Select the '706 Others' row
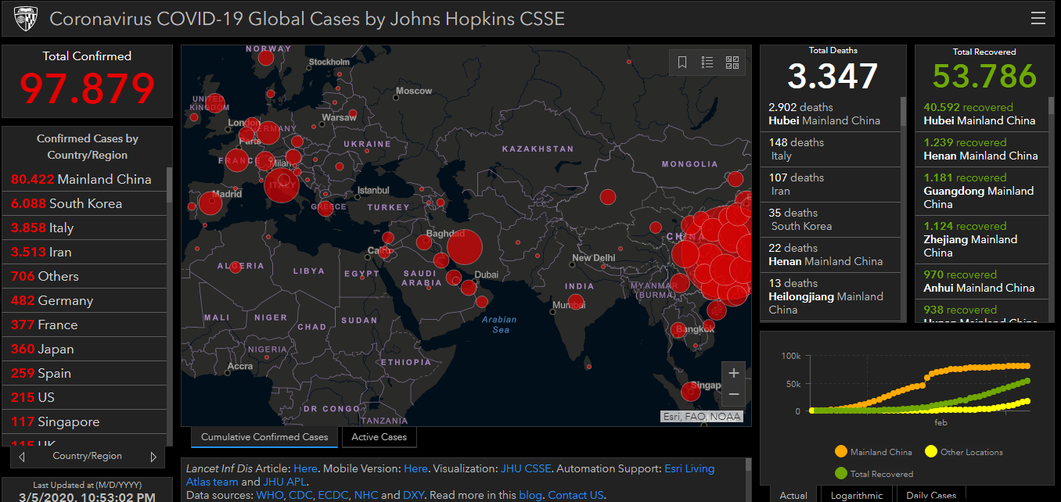The height and width of the screenshot is (502, 1061). [x=85, y=276]
